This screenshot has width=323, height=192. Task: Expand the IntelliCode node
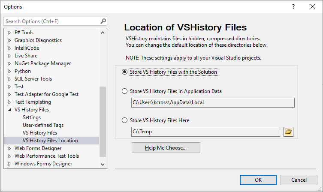9,48
